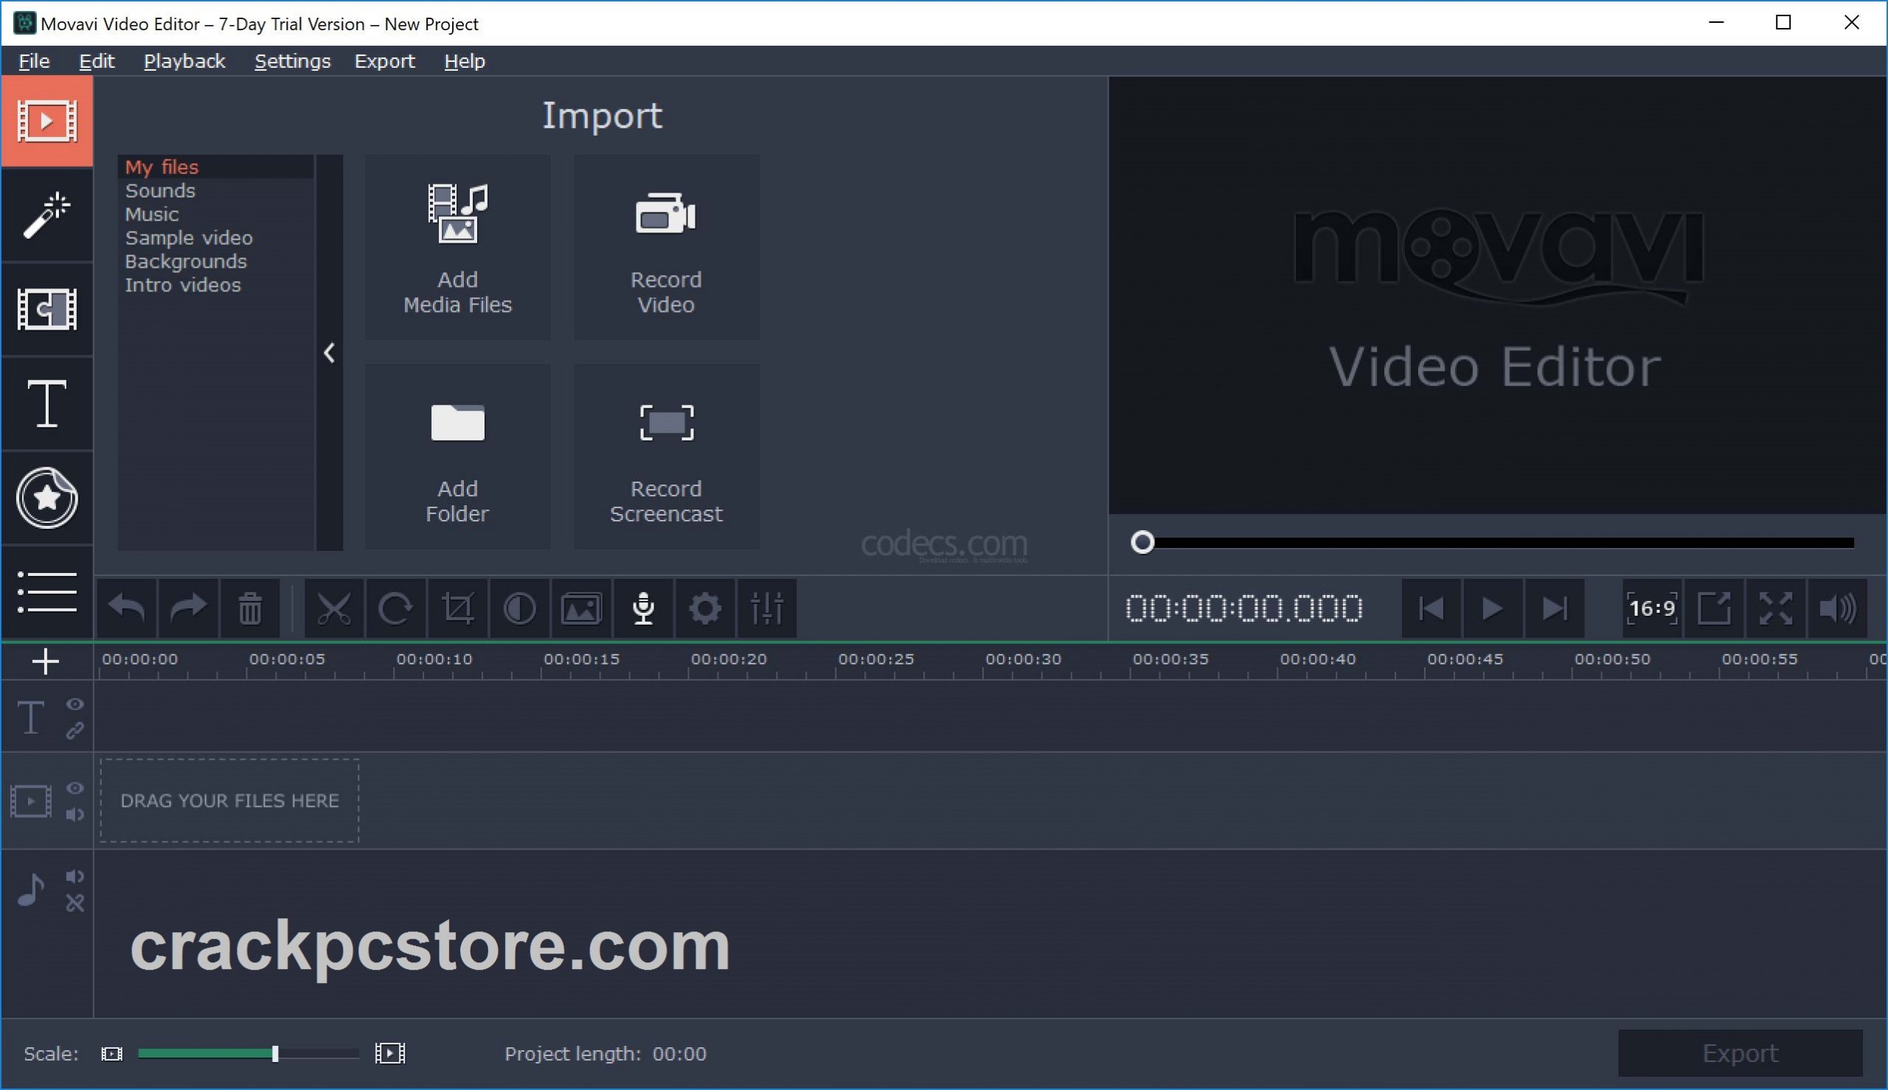Select Backgrounds category
1888x1090 pixels.
click(x=215, y=261)
